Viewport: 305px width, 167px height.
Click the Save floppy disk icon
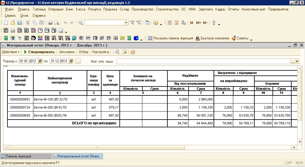[19, 23]
